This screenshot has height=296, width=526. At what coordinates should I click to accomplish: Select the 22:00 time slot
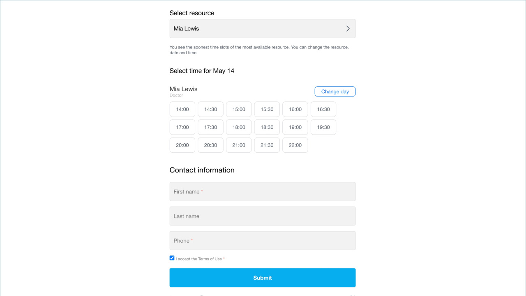(295, 145)
